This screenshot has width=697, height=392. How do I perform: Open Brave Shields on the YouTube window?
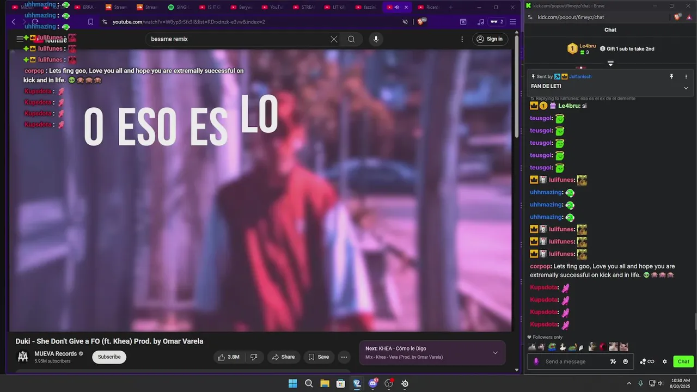(x=421, y=22)
